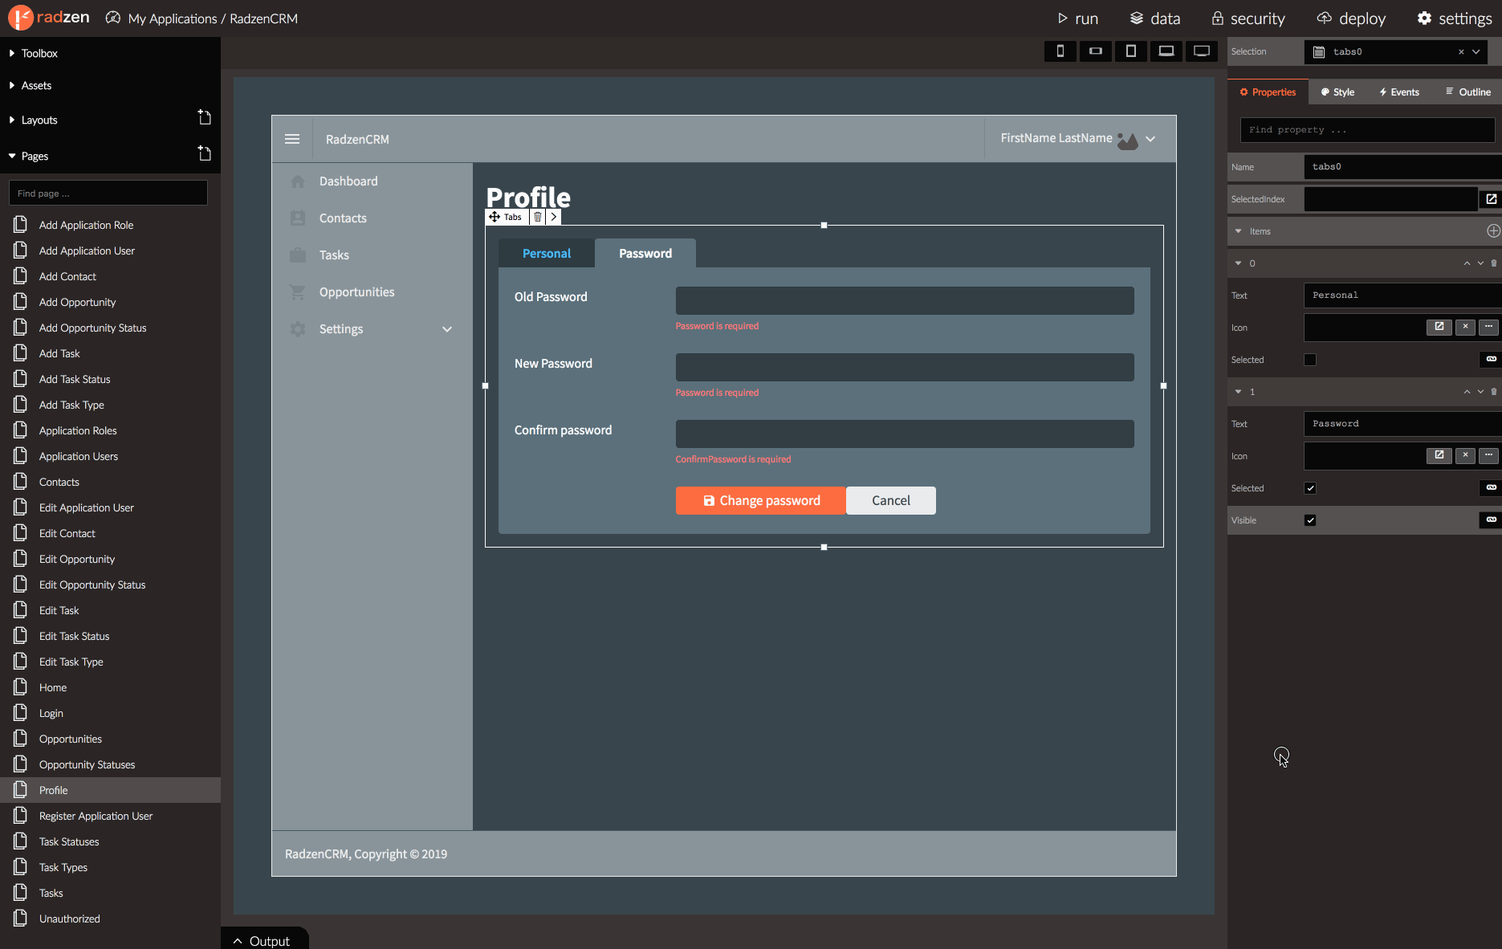
Task: Open expression editor for item 0 Icon
Action: pos(1439,327)
